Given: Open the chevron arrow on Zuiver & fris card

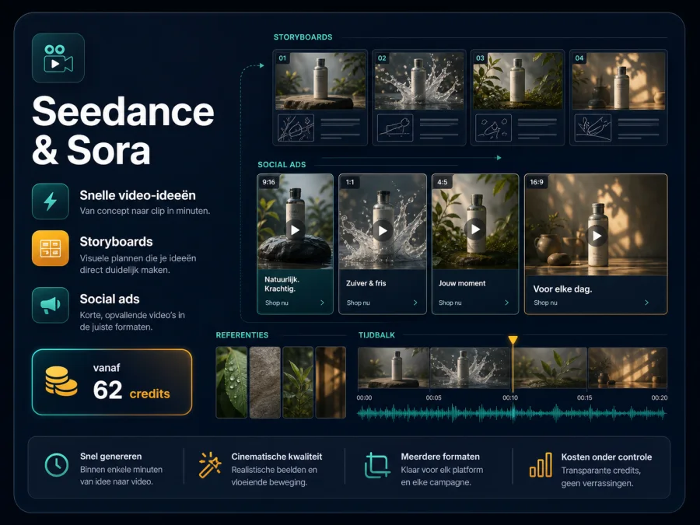Looking at the screenshot, I should pyautogui.click(x=415, y=303).
